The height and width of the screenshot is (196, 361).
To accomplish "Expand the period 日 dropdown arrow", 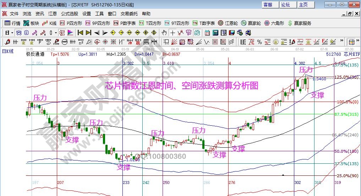I will [12, 33].
